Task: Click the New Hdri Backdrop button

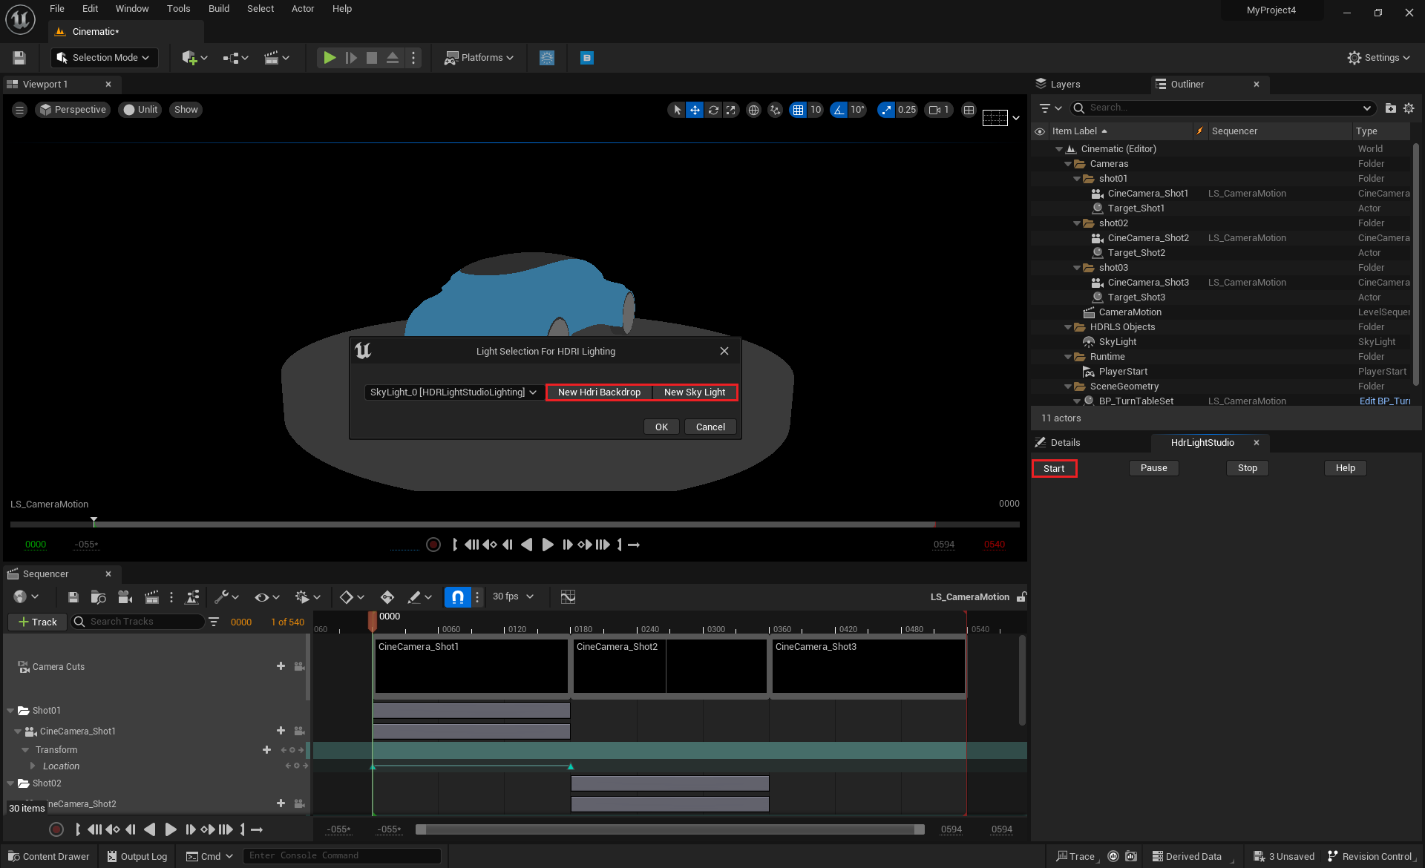Action: tap(598, 392)
